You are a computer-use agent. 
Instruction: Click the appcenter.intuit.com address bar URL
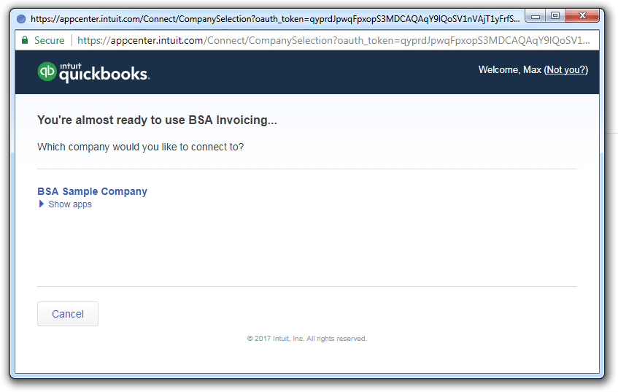coord(333,40)
